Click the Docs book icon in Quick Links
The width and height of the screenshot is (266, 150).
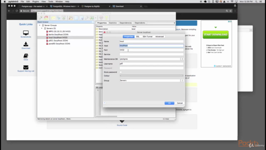click(x=26, y=55)
